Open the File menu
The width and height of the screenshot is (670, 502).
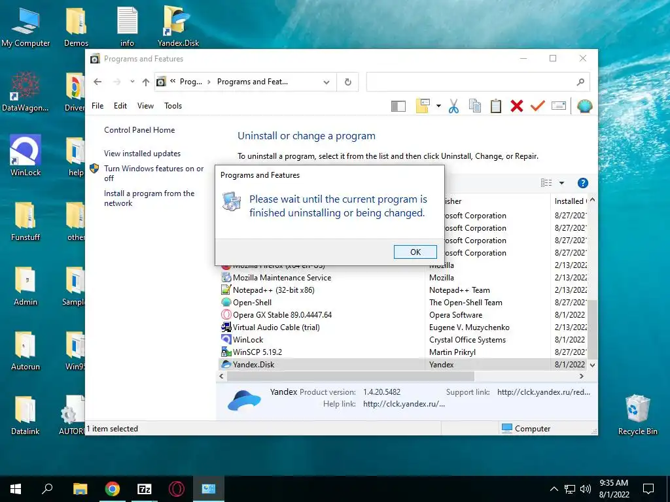pos(97,106)
